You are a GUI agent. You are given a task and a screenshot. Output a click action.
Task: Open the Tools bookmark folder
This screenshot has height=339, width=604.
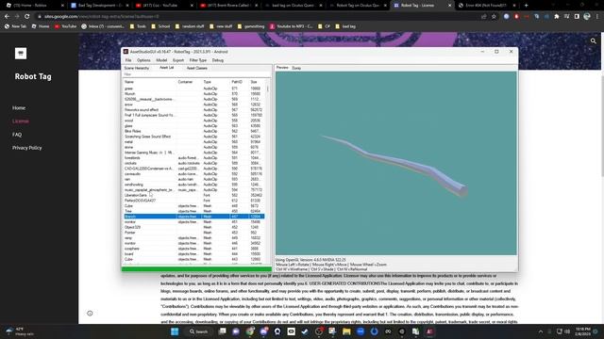[x=138, y=26]
